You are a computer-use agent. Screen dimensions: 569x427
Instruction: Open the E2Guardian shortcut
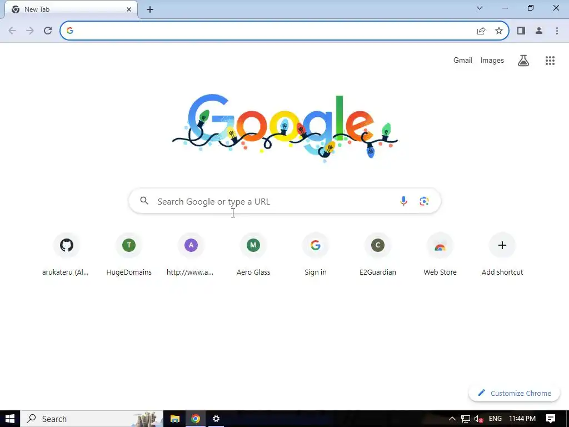click(378, 254)
